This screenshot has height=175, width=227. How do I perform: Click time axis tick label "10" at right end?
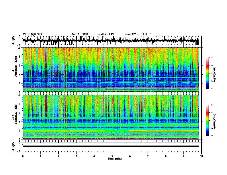tap(201, 156)
